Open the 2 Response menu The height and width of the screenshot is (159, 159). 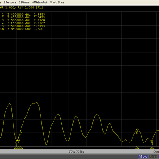coord(10,3)
